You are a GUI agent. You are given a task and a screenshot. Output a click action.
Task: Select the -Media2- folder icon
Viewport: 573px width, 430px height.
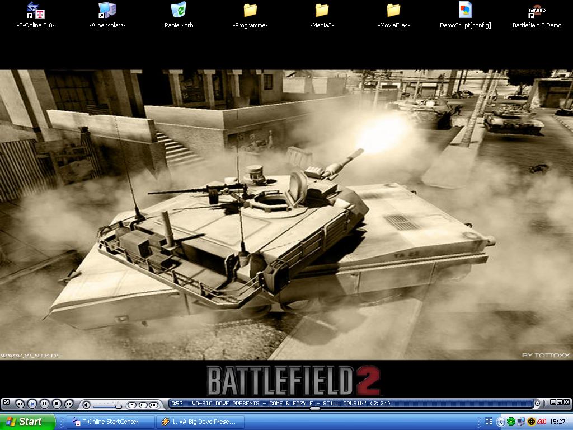322,16
